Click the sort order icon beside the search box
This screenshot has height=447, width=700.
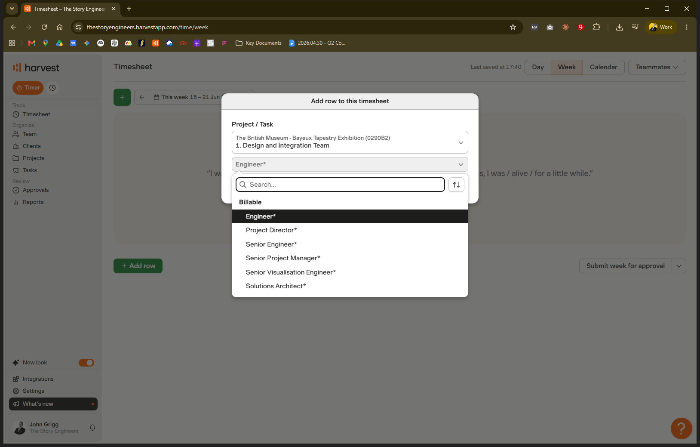[456, 185]
